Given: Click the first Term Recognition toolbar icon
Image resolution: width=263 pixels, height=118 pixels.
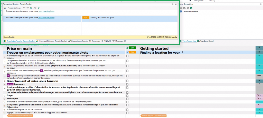Looking at the screenshot, I should pyautogui.click(x=181, y=8).
